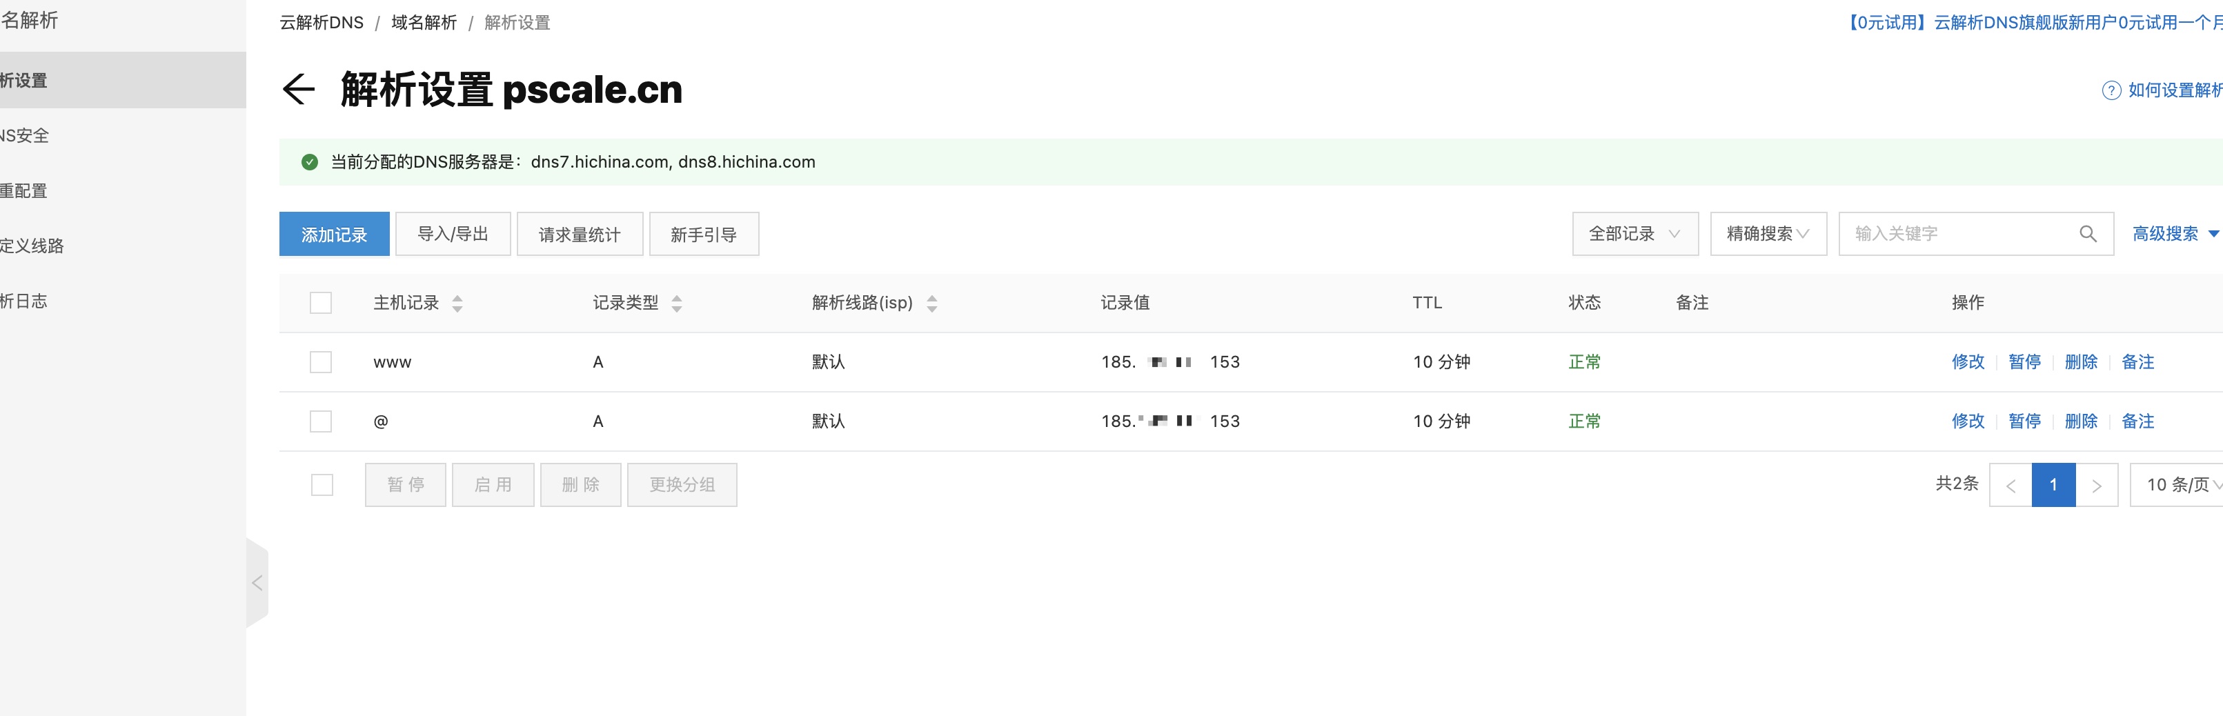Click 暂停 for the @ record
This screenshot has height=716, width=2223.
(x=2024, y=421)
